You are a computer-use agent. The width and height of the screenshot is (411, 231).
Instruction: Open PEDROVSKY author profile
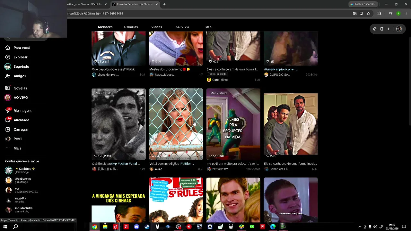(x=217, y=169)
